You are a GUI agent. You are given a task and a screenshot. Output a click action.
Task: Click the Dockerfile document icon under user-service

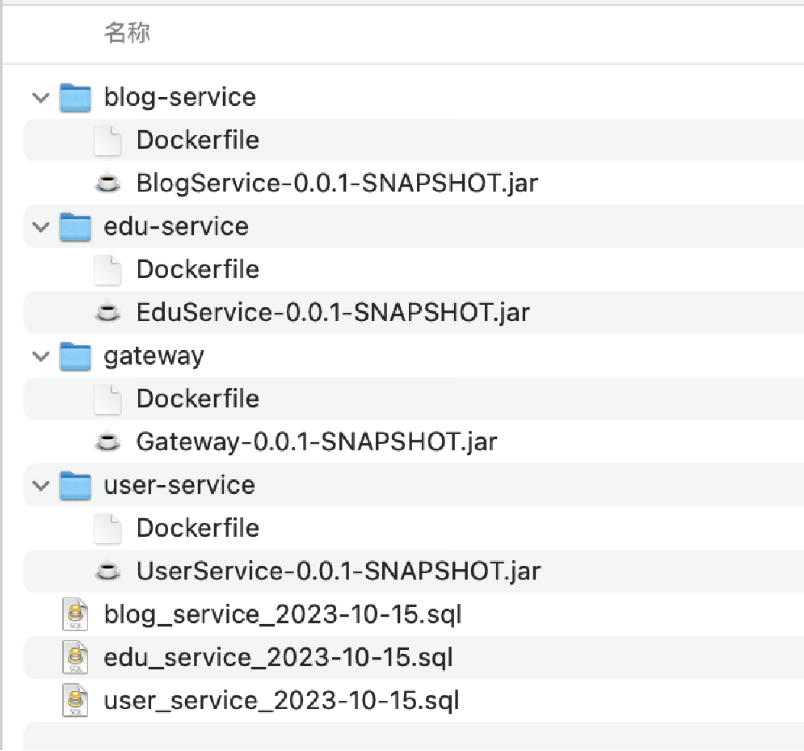click(107, 528)
